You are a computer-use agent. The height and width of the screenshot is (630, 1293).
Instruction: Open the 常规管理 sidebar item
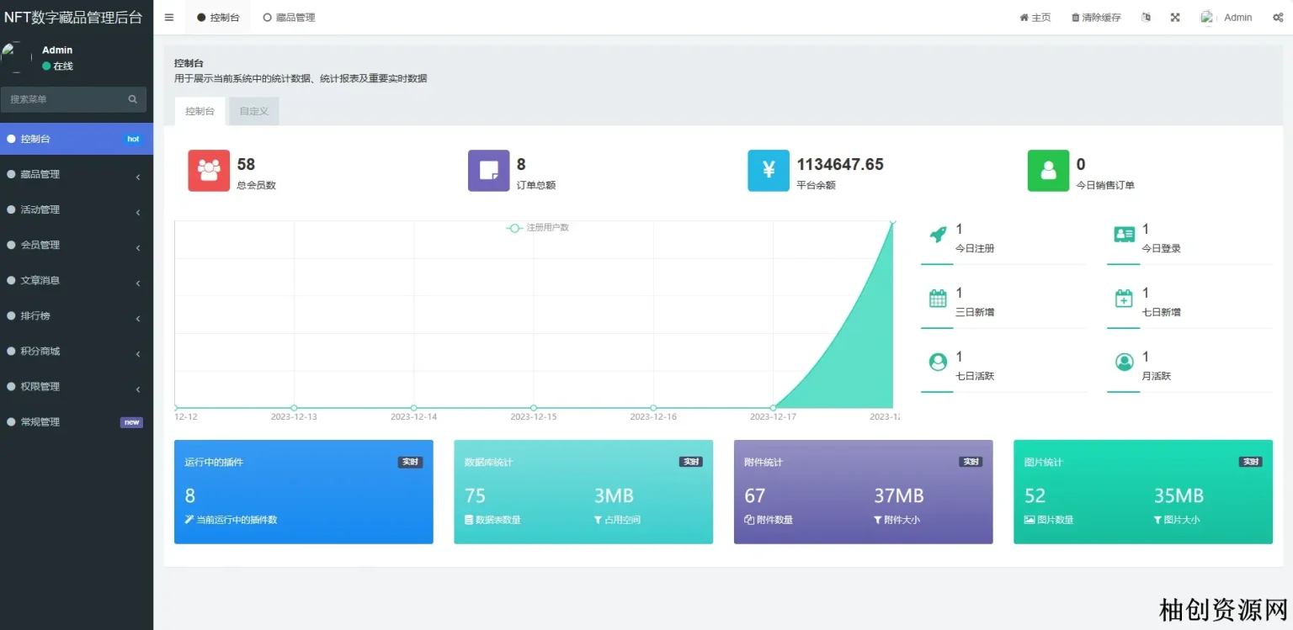pyautogui.click(x=76, y=422)
